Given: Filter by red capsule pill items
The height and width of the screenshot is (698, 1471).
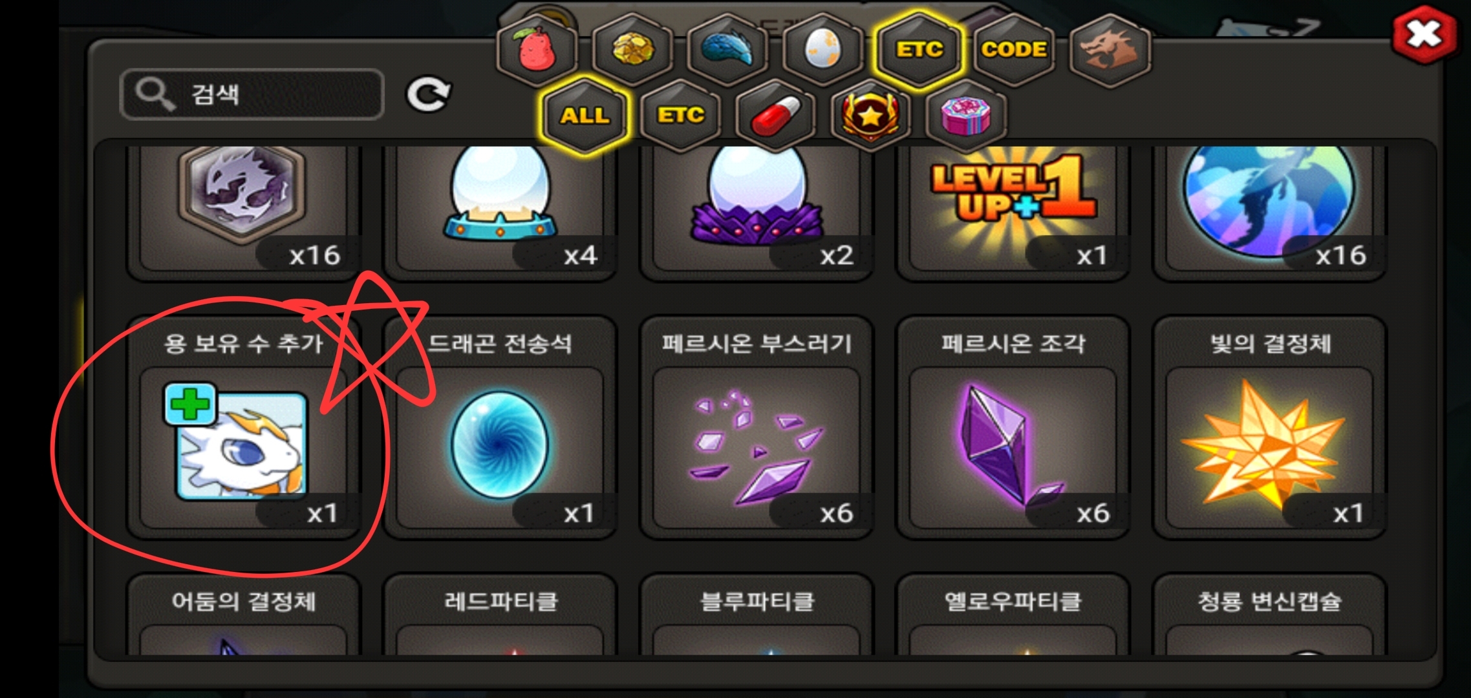Looking at the screenshot, I should point(775,115).
